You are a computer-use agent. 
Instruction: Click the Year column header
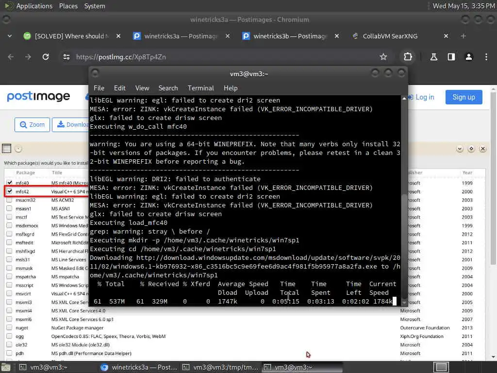[x=467, y=172]
